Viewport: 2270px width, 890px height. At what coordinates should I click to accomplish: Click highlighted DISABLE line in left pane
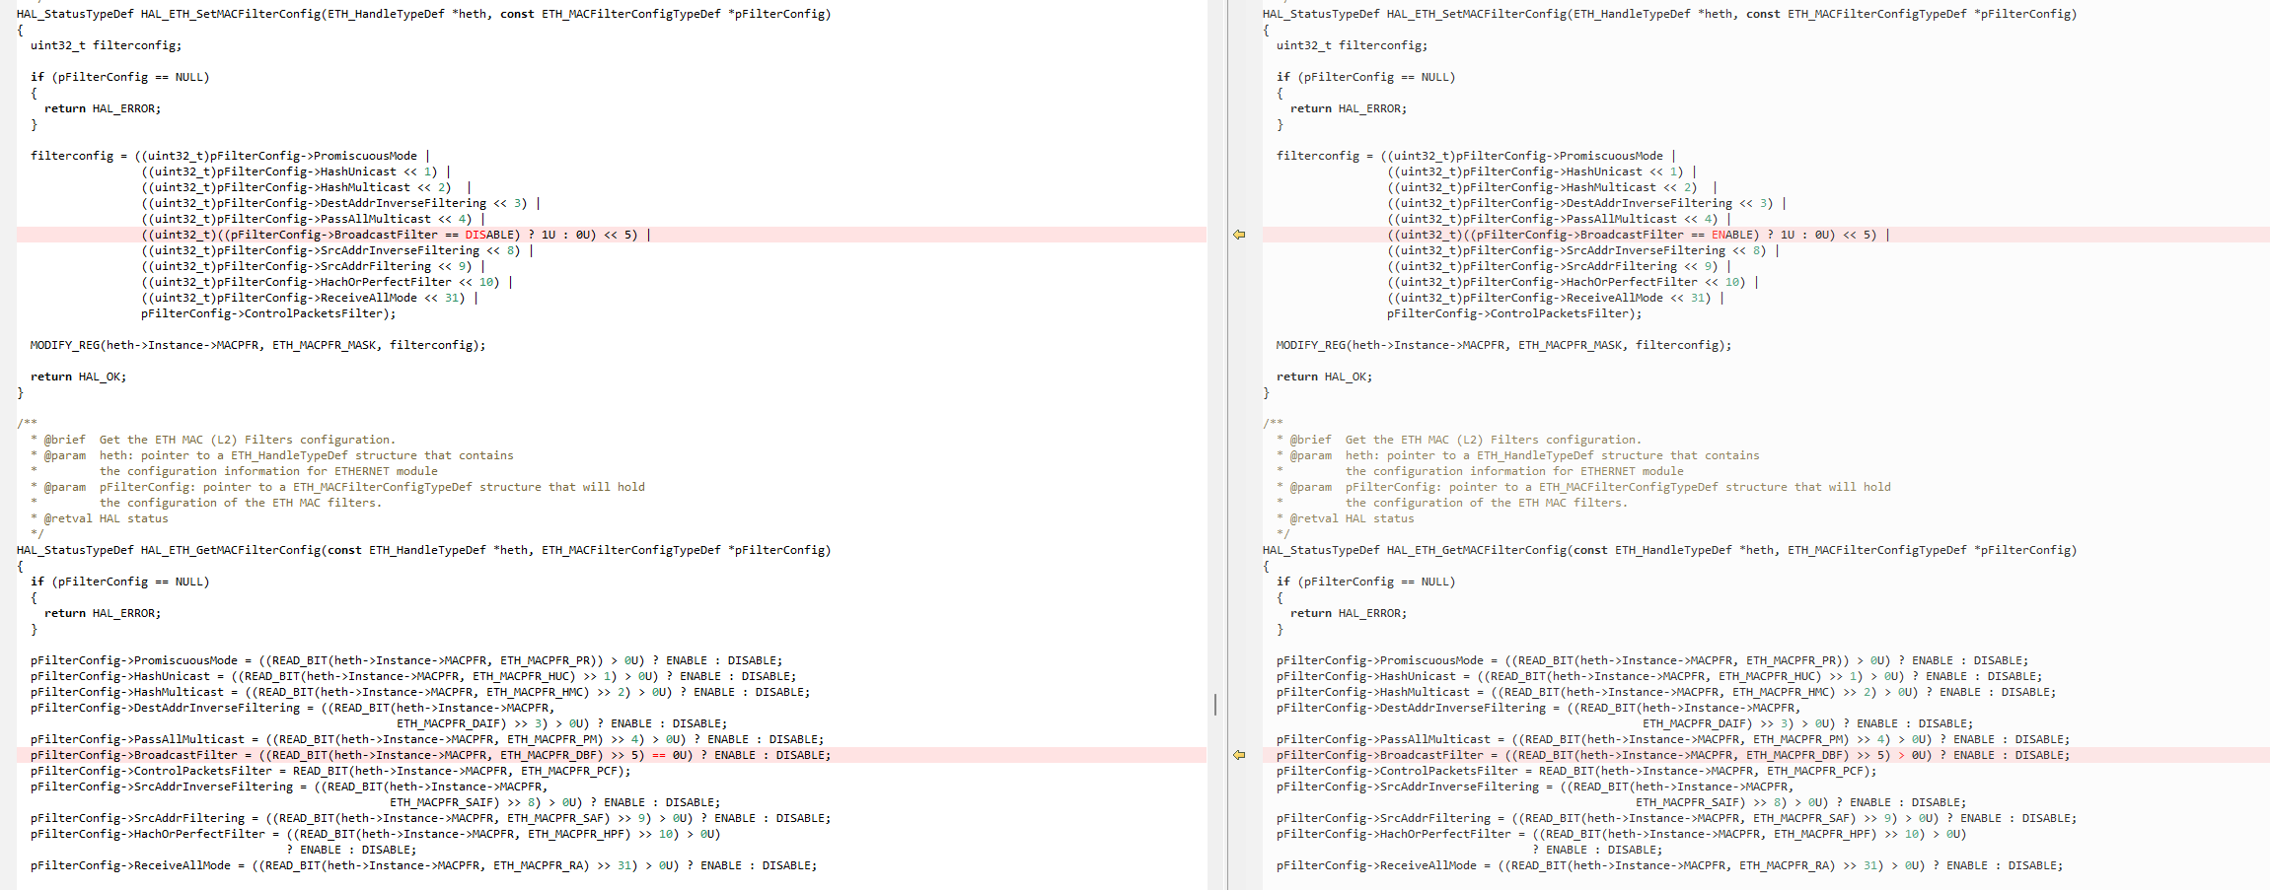coord(395,235)
